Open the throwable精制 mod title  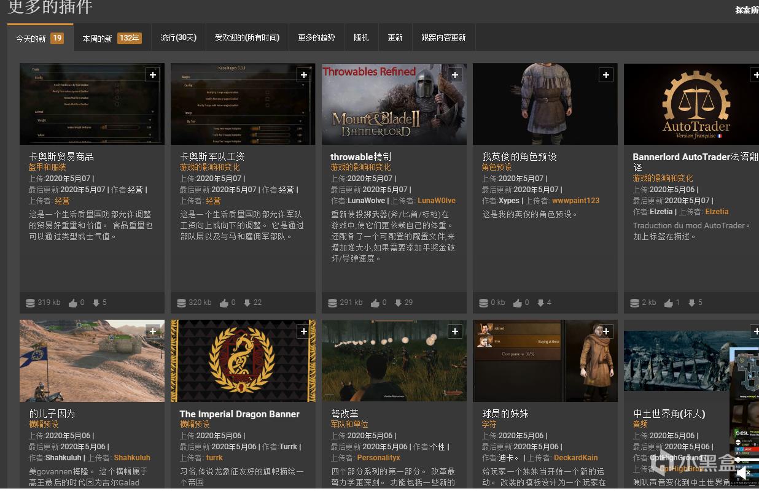(361, 156)
